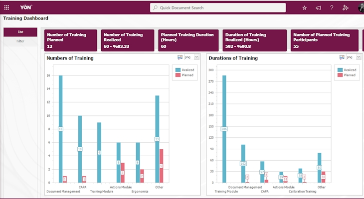The height and width of the screenshot is (199, 364).
Task: Open the app launcher grid icon
Action: click(6, 7)
